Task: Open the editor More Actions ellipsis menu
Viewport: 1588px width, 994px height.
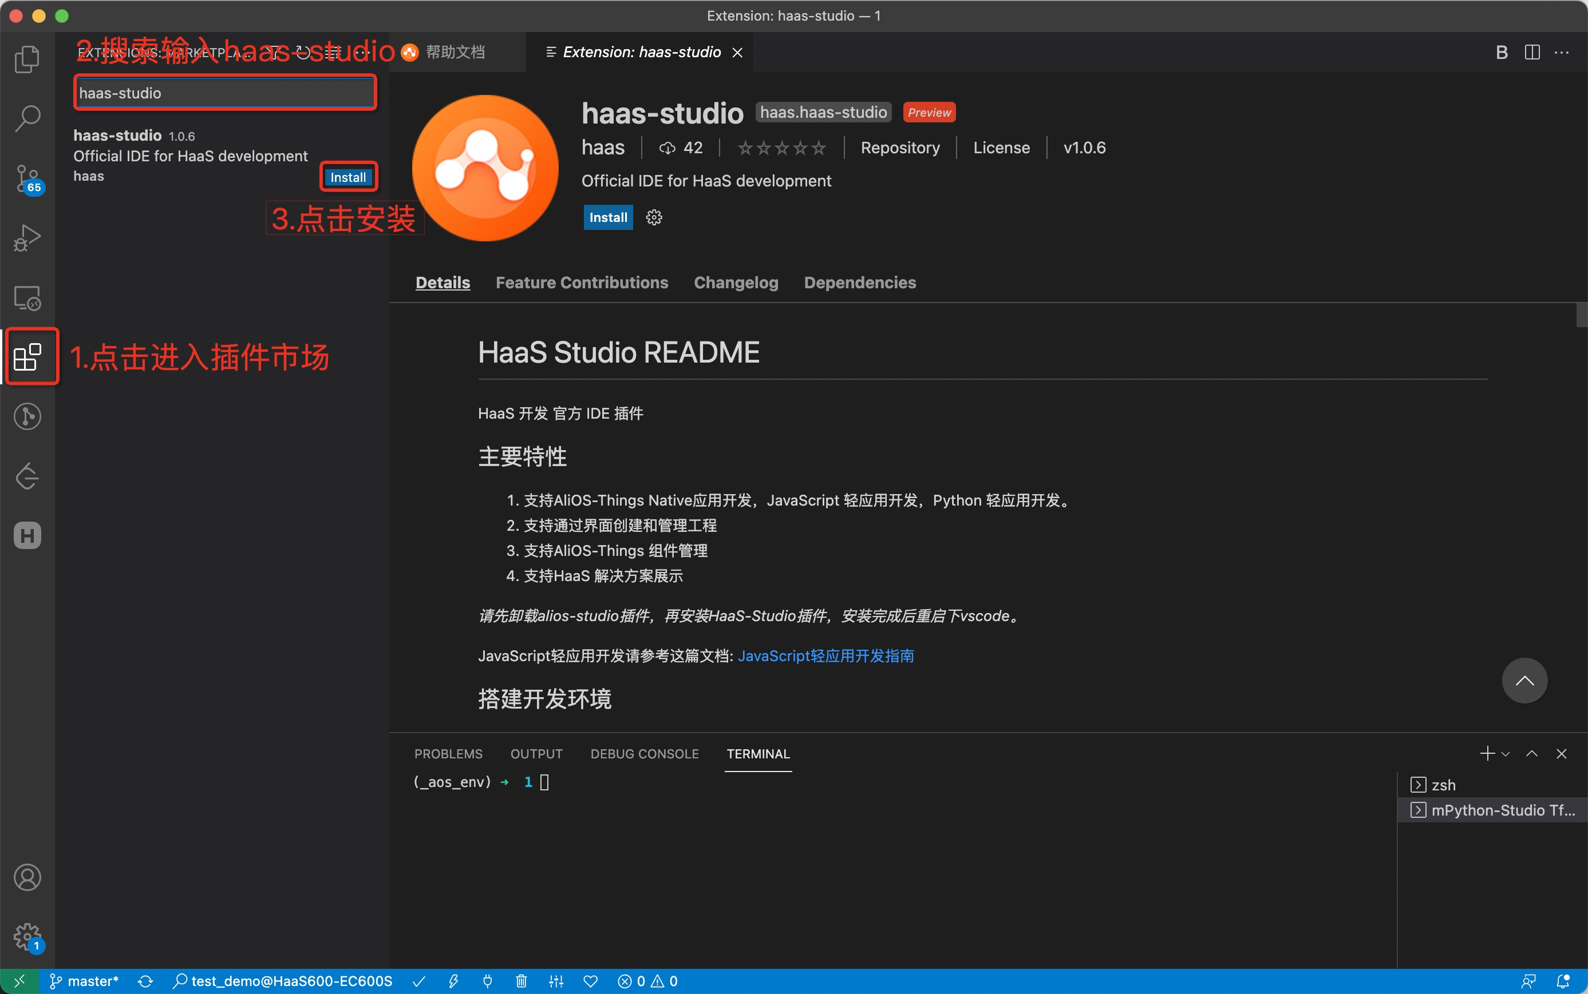Action: (1562, 53)
